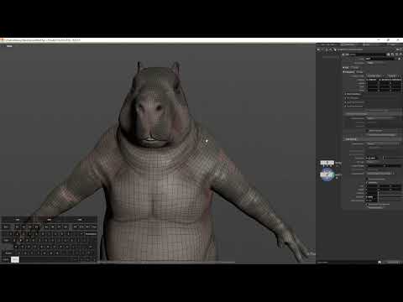Image resolution: width=403 pixels, height=302 pixels.
Task: Collapse the section arrow directly above the numeric table
Action: (344, 72)
